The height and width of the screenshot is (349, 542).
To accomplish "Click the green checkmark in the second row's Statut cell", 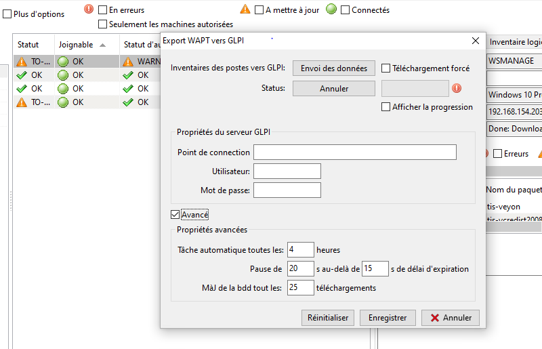I will (x=22, y=75).
